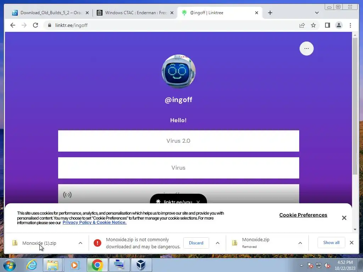The image size is (363, 272).
Task: Expand options for the flagged Monoxide.zip
Action: [218, 243]
